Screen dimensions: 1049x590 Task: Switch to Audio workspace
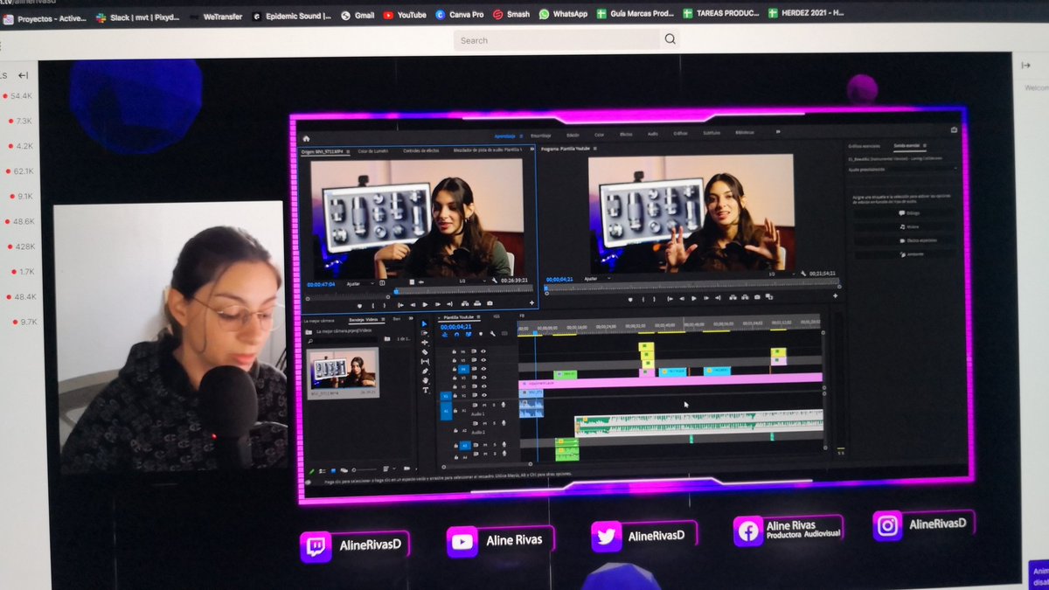click(653, 135)
